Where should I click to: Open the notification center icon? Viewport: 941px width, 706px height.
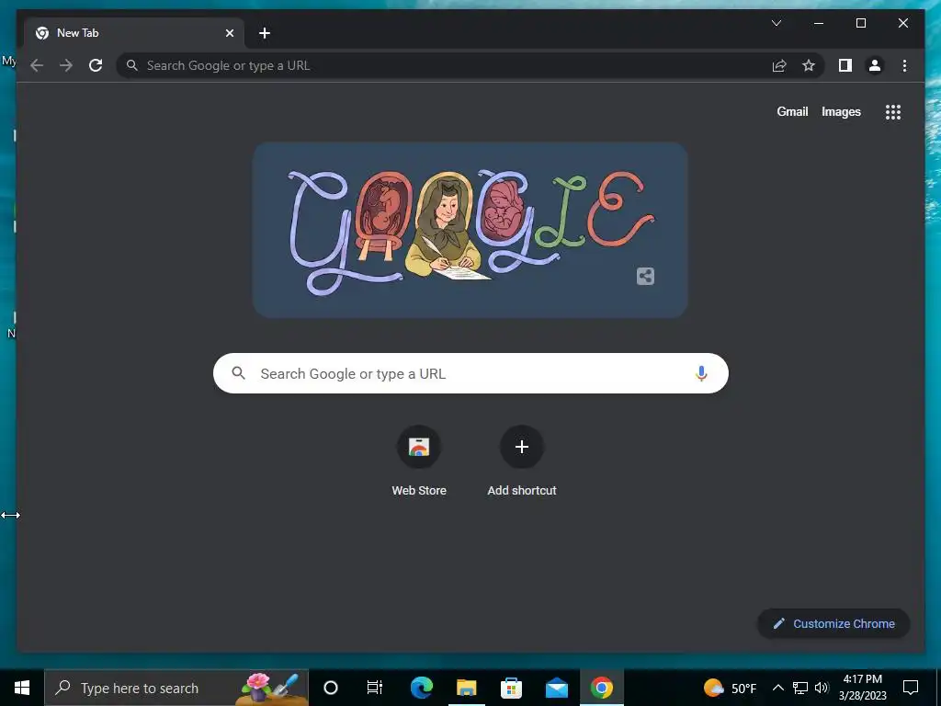911,688
